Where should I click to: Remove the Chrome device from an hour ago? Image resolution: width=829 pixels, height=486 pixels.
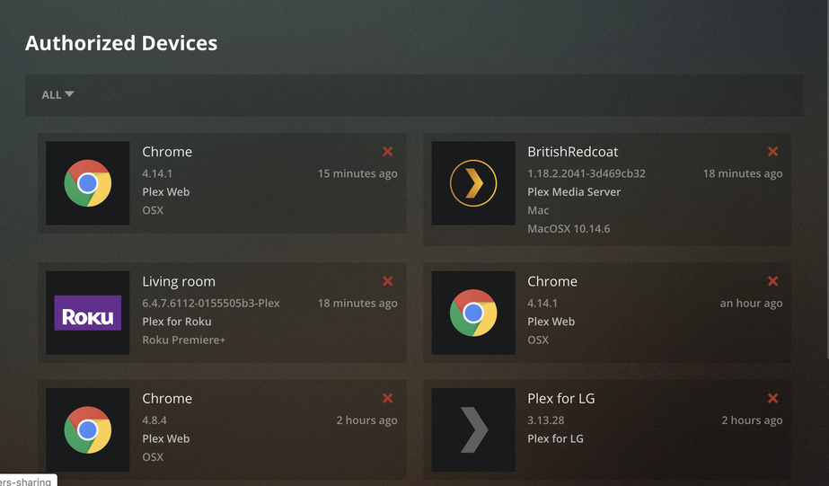coord(772,281)
